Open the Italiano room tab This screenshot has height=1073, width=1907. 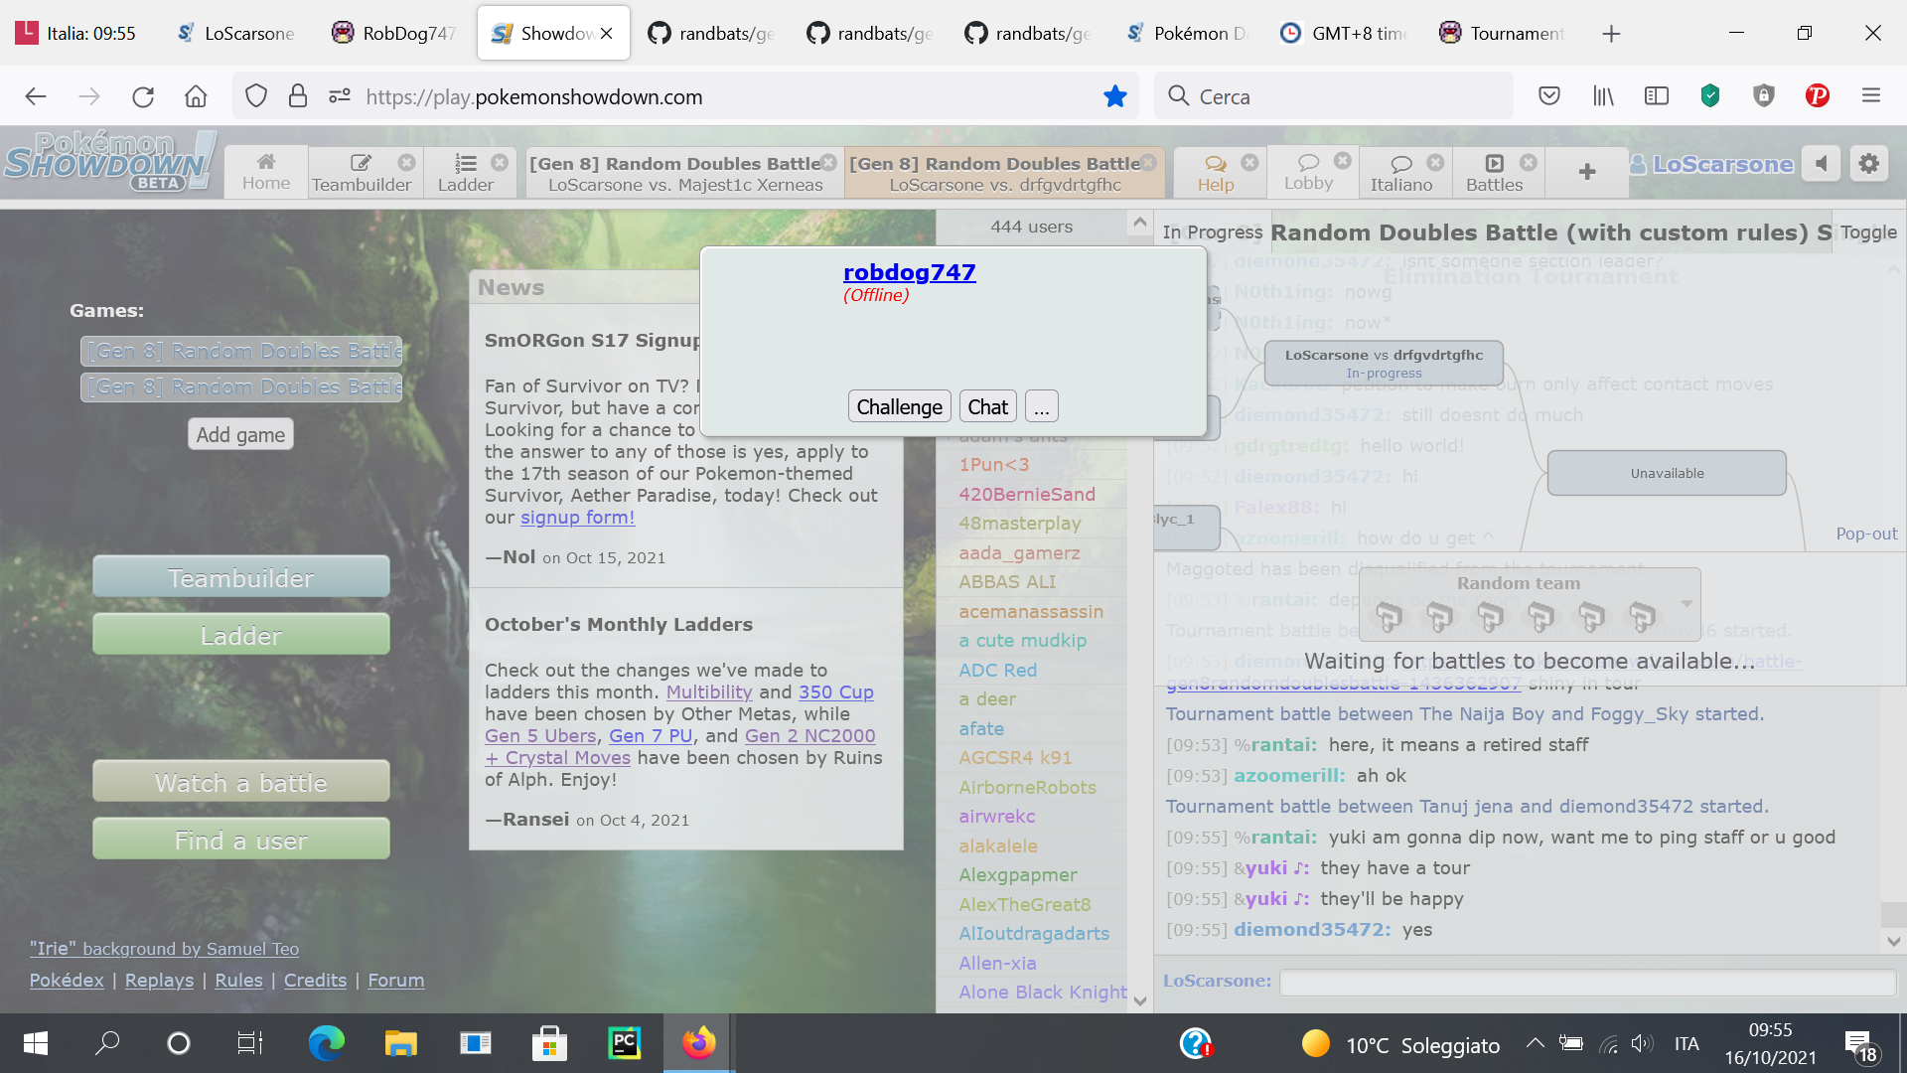pyautogui.click(x=1401, y=172)
